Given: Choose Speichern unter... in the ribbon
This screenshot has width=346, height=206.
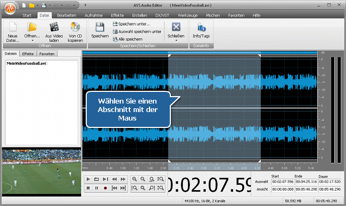Looking at the screenshot, I should 131,24.
